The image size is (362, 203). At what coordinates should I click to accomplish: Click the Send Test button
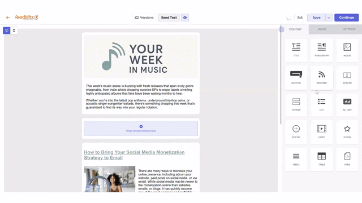[x=169, y=17]
